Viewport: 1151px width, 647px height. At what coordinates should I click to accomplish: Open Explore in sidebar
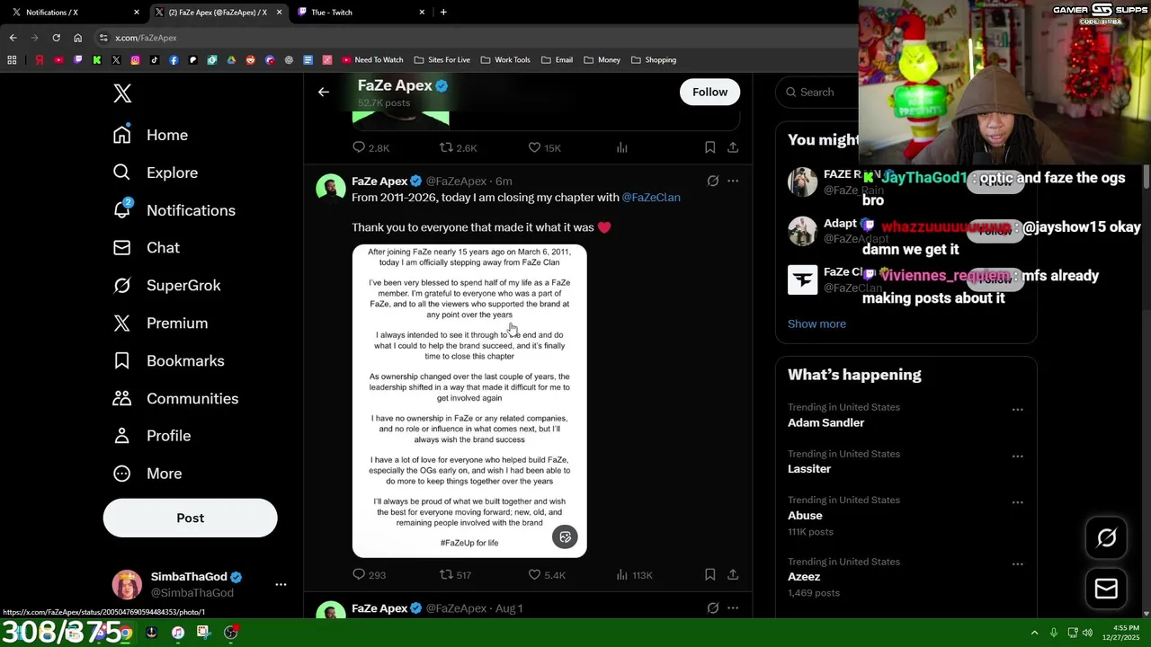click(155, 173)
